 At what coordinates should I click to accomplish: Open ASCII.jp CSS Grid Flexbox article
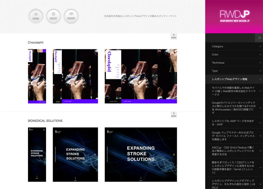coord(234,151)
